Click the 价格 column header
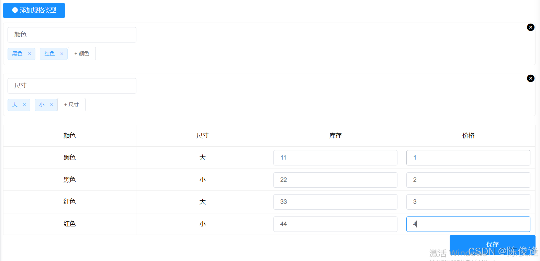This screenshot has width=540, height=261. coord(468,136)
